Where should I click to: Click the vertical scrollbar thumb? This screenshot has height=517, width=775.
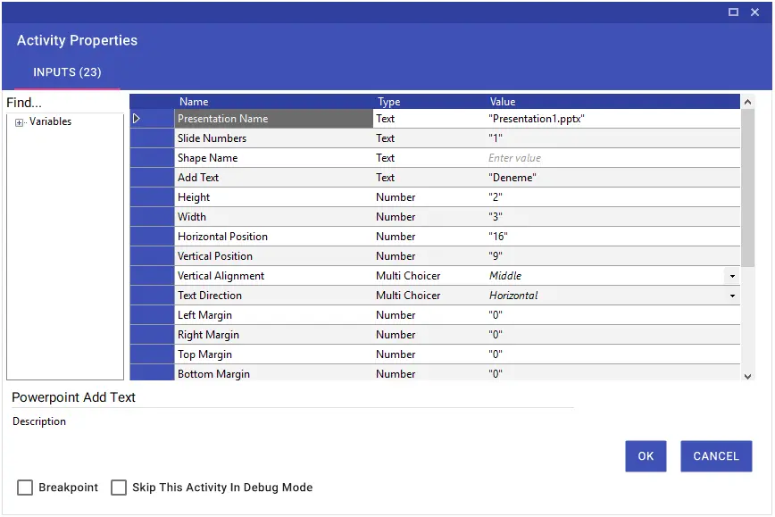pyautogui.click(x=747, y=188)
